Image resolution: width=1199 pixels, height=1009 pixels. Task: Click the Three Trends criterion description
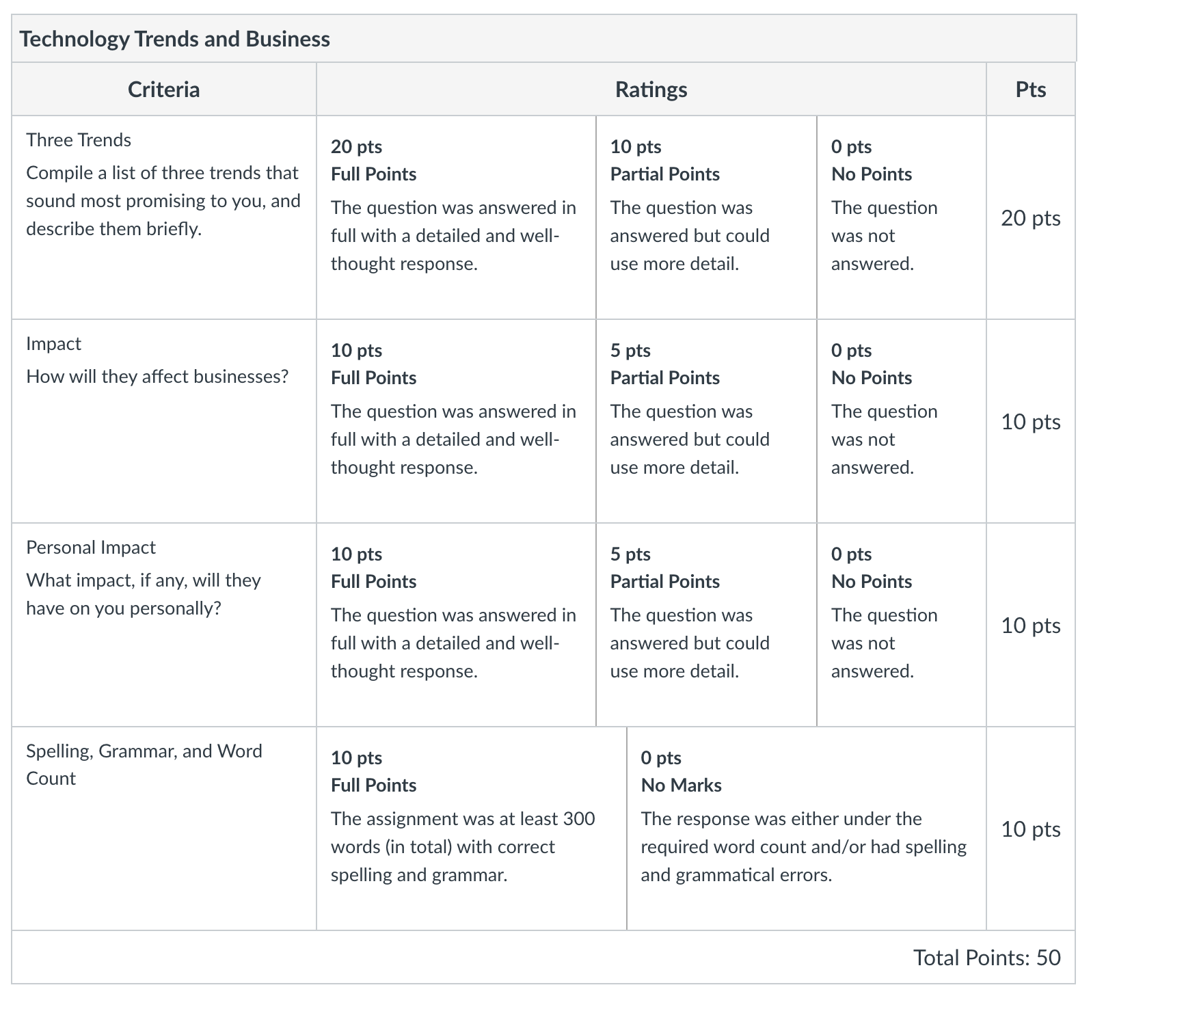coord(163,200)
